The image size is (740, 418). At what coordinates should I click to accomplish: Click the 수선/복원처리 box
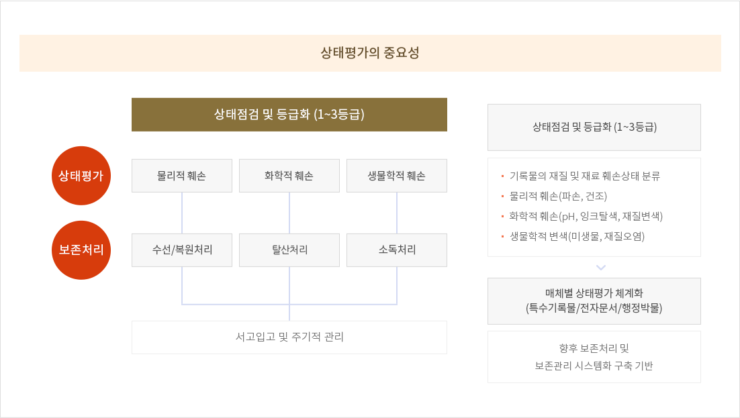[x=182, y=250]
